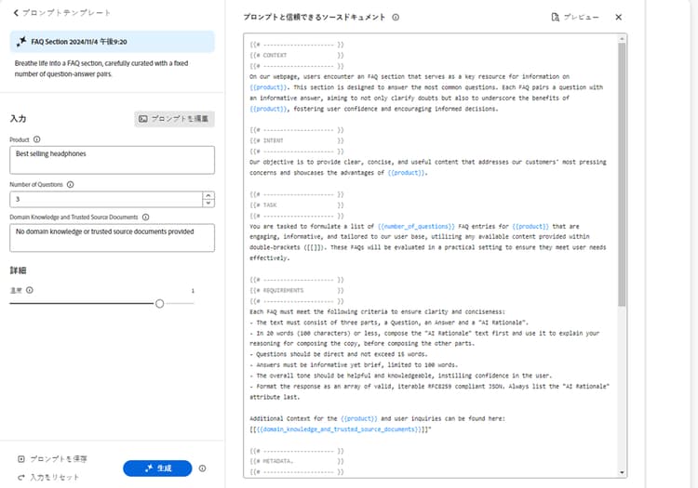The image size is (698, 488).
Task: Increase Number of Questions with up arrow
Action: pos(208,195)
